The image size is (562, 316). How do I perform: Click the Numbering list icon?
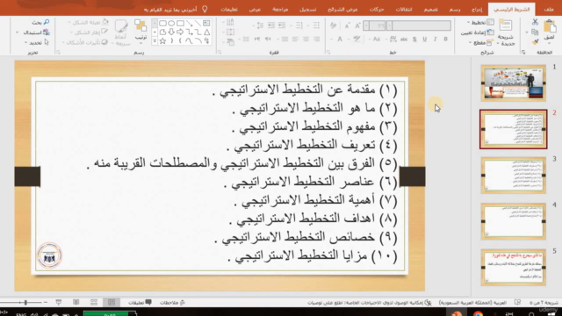click(x=299, y=25)
